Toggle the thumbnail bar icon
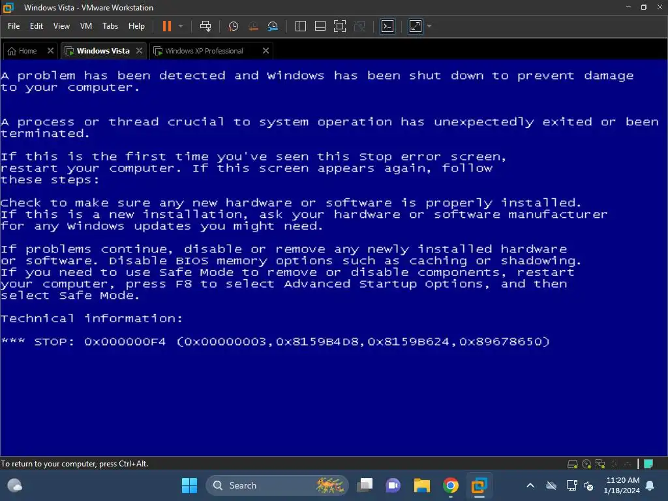 [x=320, y=26]
